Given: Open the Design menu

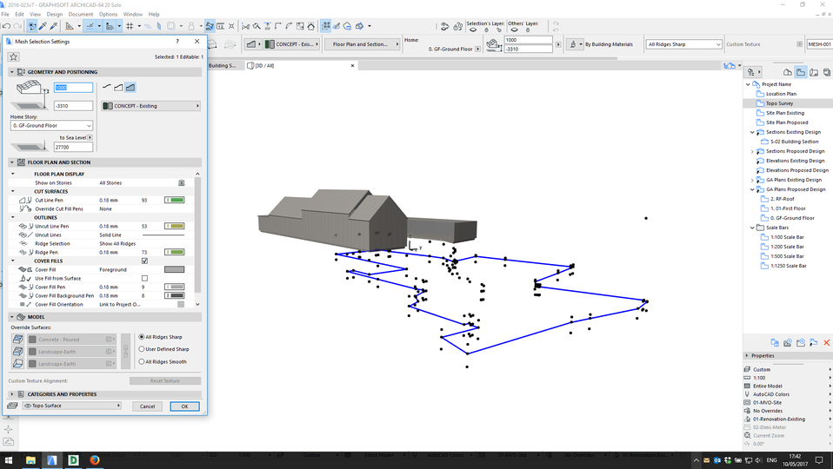Looking at the screenshot, I should 55,15.
